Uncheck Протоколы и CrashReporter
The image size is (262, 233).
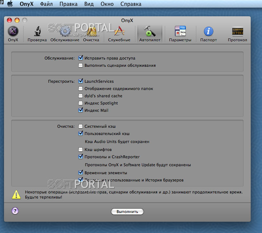coord(81,157)
